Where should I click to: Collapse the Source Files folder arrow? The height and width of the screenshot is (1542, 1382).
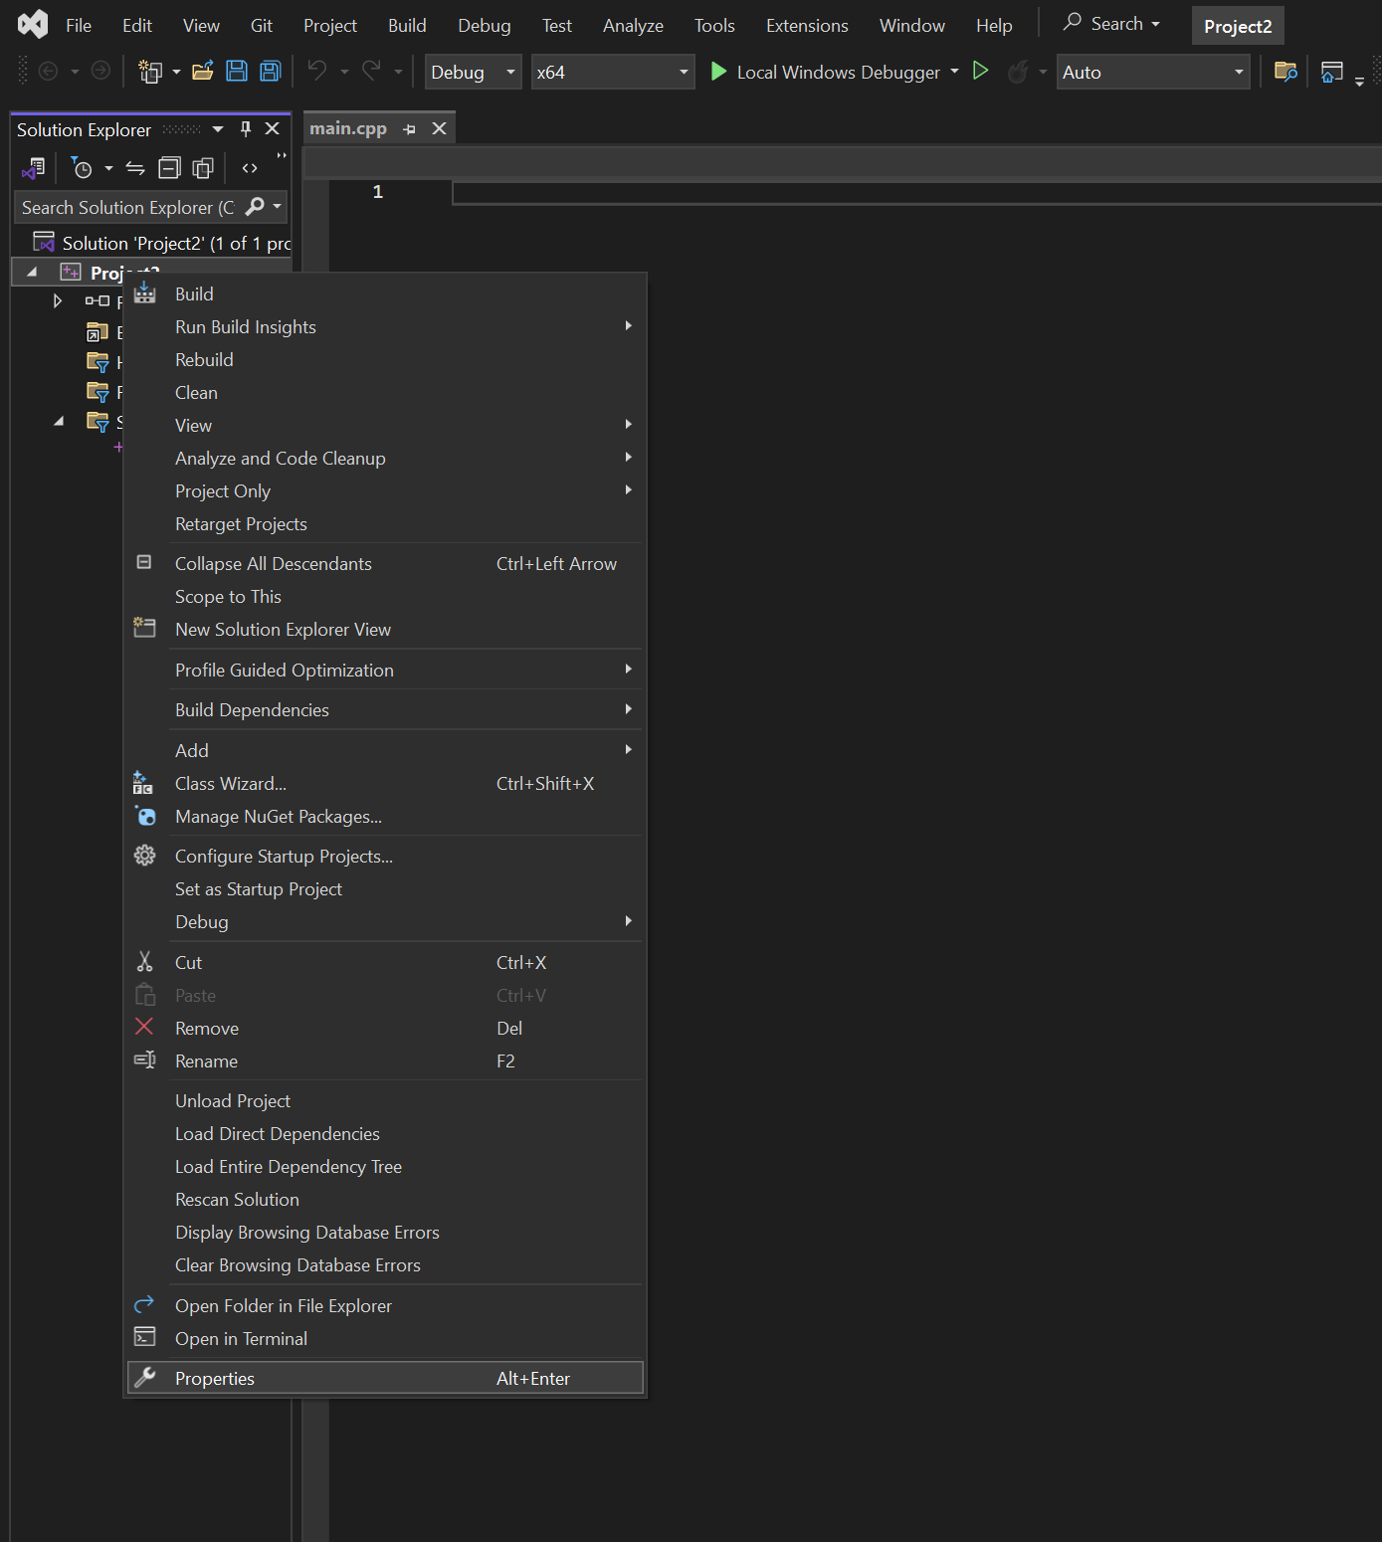coord(59,421)
